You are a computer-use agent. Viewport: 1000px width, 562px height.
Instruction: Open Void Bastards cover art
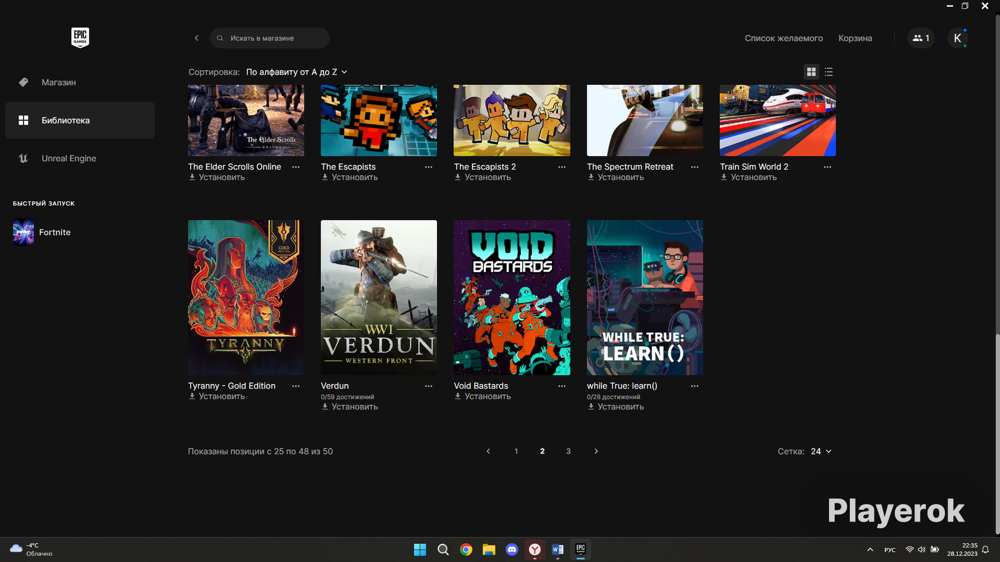point(512,297)
